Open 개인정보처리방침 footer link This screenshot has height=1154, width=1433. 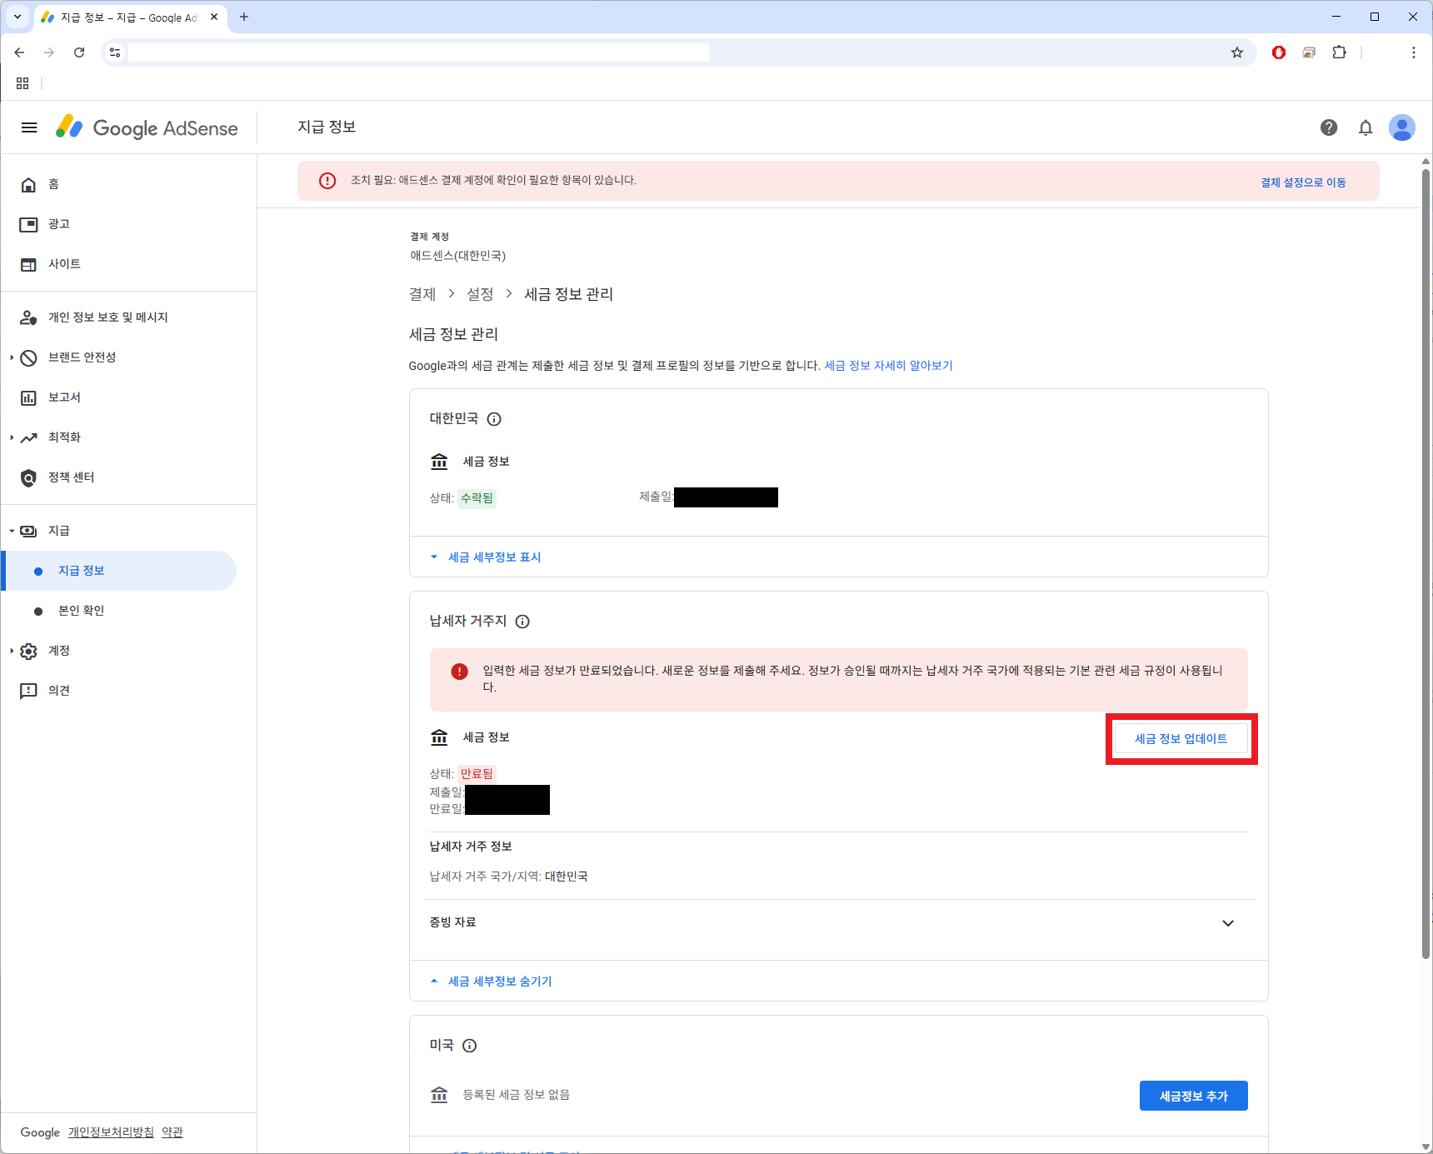[111, 1132]
